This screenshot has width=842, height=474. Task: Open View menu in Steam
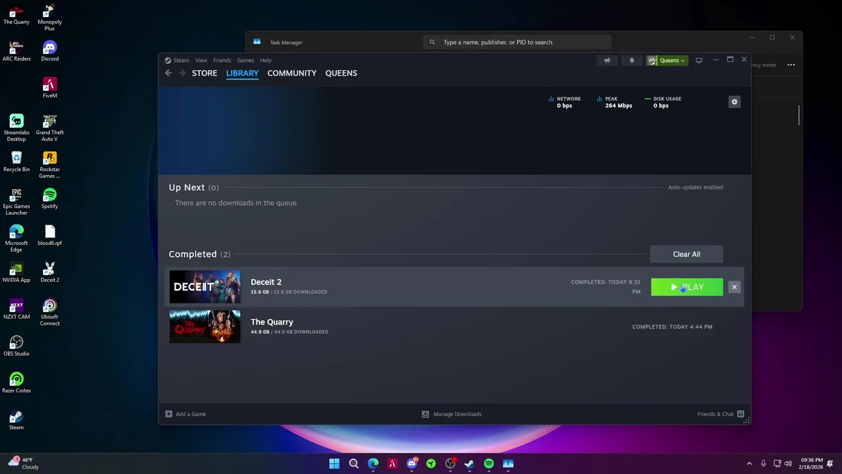pyautogui.click(x=201, y=61)
